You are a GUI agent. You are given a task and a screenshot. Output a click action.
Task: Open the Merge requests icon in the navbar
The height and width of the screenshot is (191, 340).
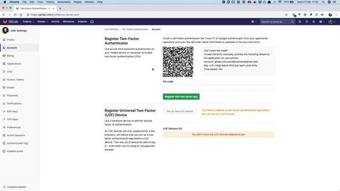[307, 22]
